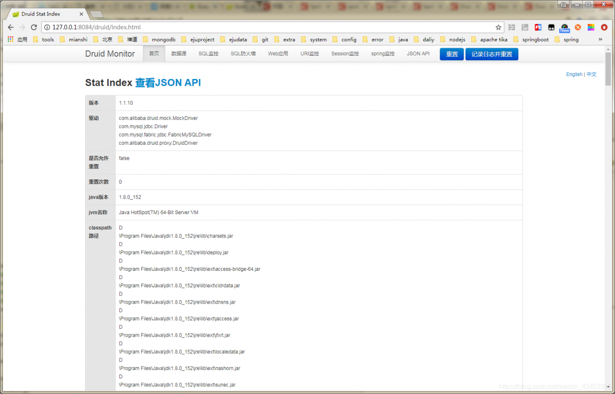The height and width of the screenshot is (394, 615).
Task: Switch to the URI监控 tab
Action: 310,54
